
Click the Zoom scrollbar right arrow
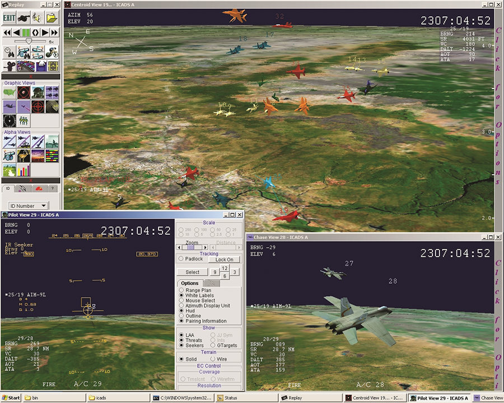205,247
